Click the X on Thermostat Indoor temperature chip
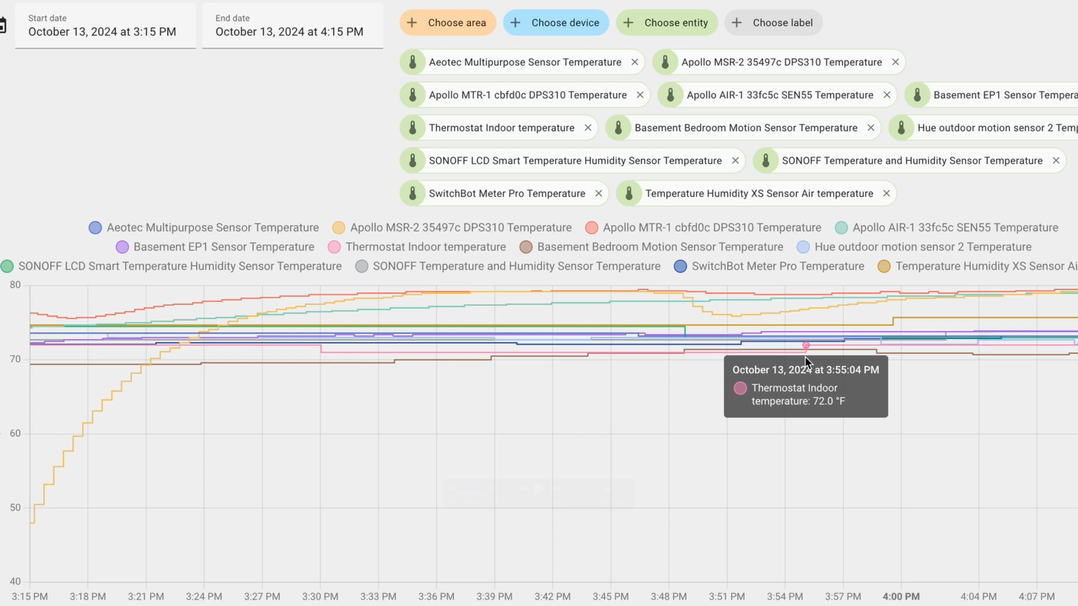The height and width of the screenshot is (606, 1078). [588, 128]
